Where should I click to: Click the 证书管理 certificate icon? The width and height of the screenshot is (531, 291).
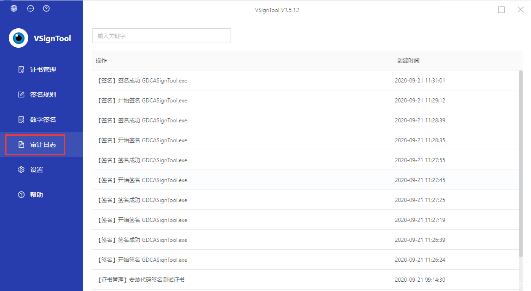[21, 70]
